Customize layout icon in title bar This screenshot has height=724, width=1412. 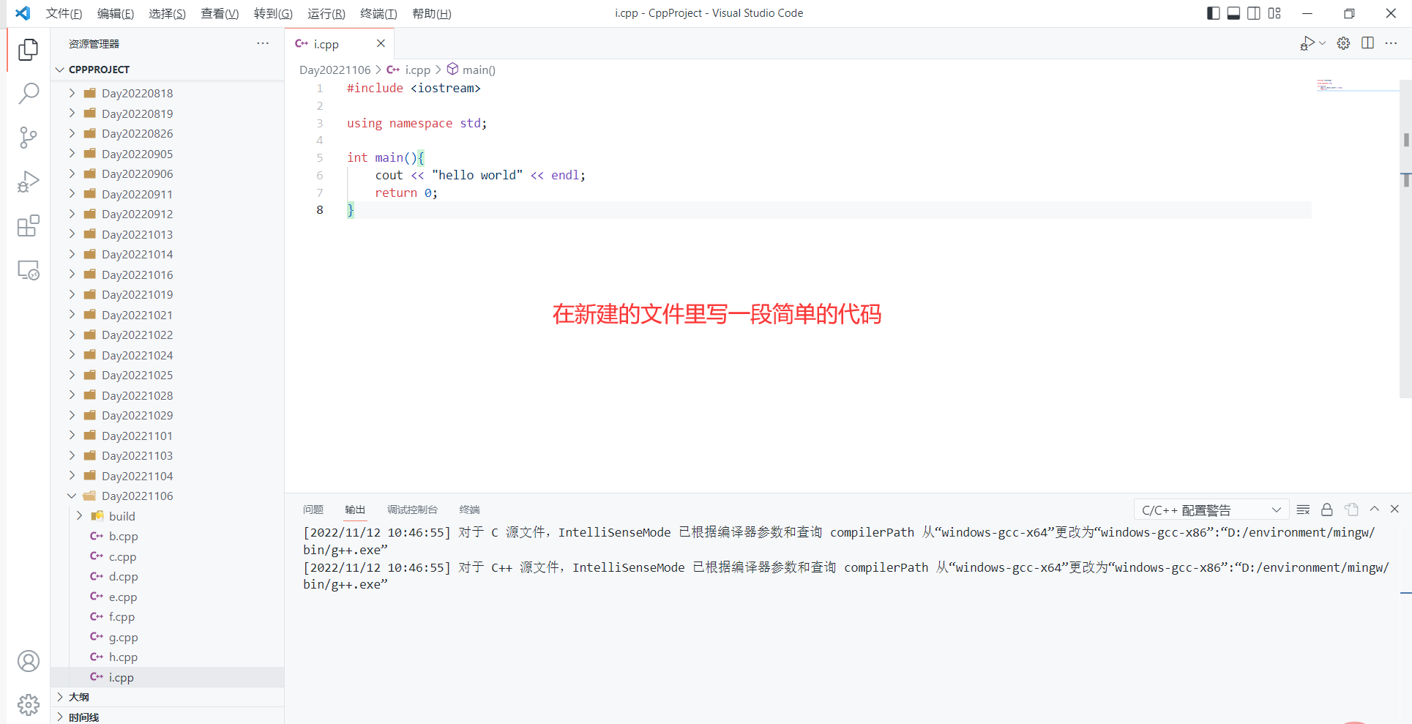(1274, 13)
